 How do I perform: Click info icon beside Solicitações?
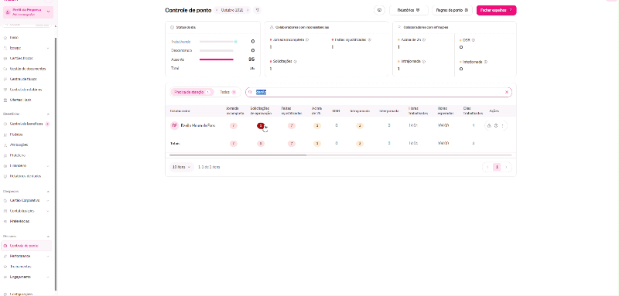coord(296,62)
